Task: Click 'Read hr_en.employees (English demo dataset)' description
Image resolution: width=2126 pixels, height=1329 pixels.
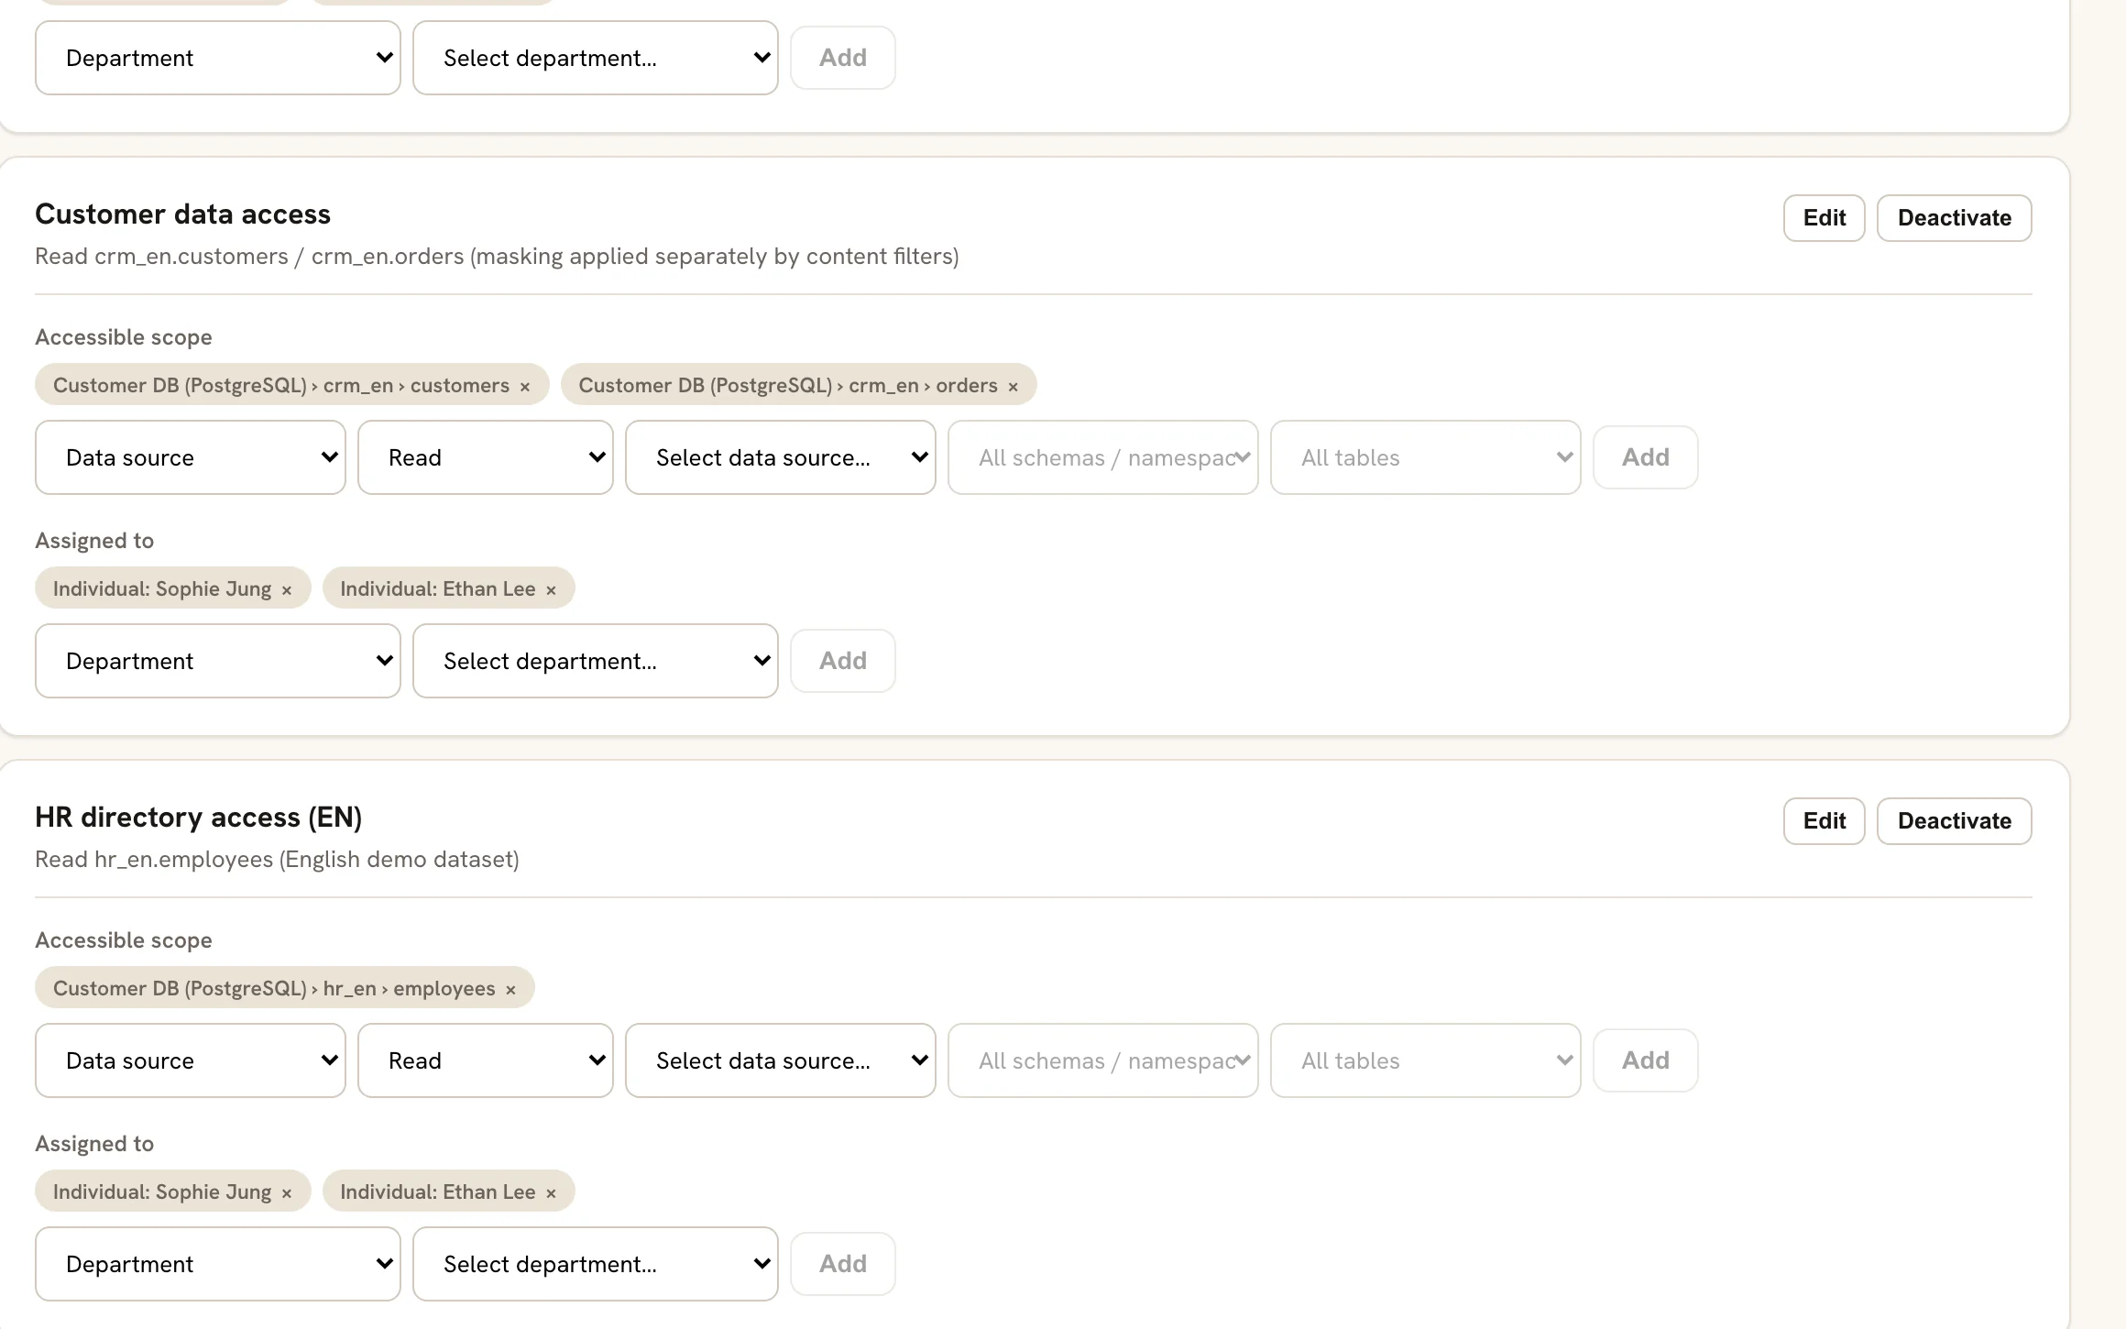Action: pyautogui.click(x=277, y=860)
